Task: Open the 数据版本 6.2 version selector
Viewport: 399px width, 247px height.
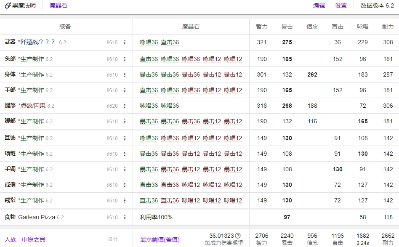Action: (377, 6)
